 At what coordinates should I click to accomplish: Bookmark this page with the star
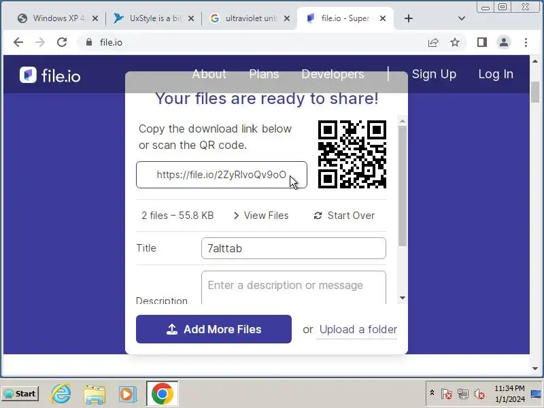455,42
